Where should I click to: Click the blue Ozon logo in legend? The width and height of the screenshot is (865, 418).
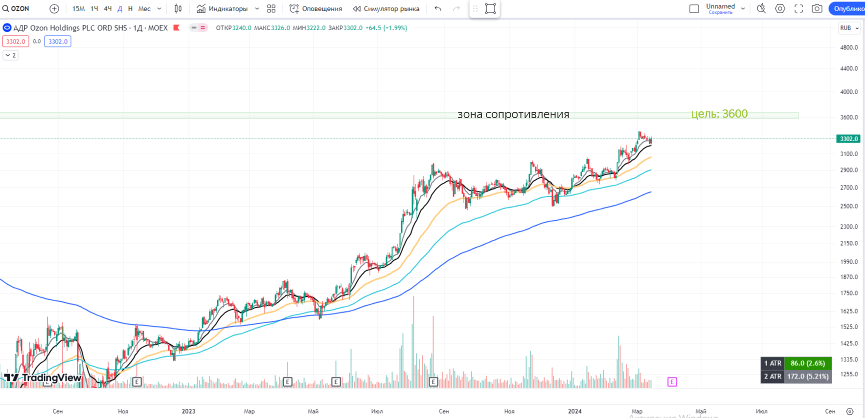7,28
